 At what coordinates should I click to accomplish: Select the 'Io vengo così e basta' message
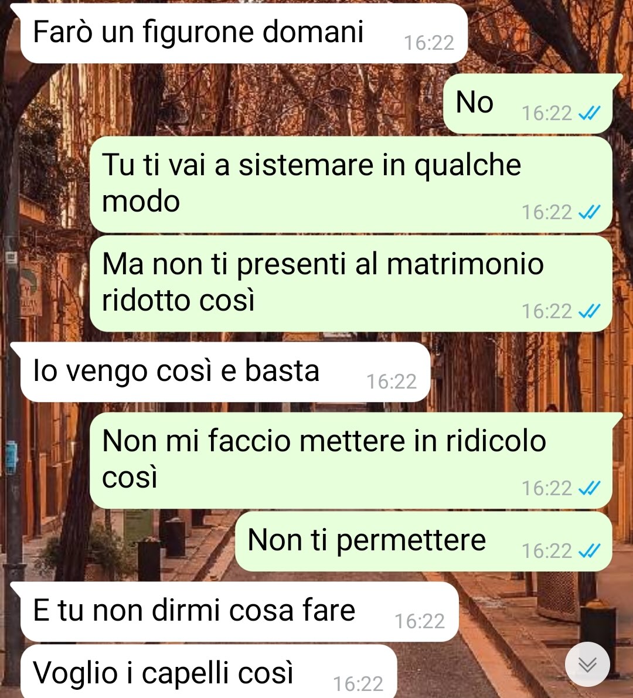(225, 372)
